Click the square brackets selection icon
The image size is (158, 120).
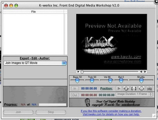pyautogui.click(x=134, y=88)
